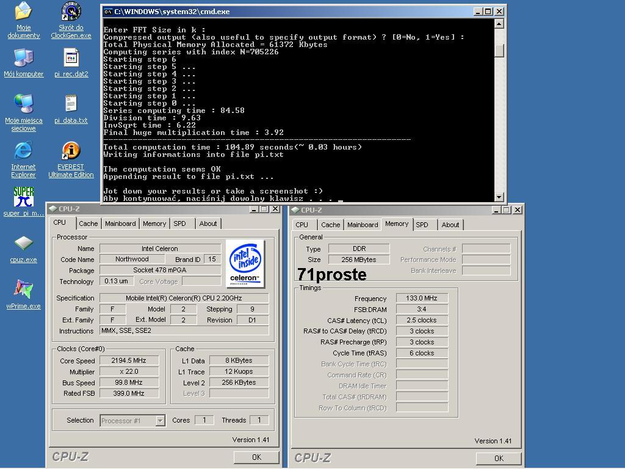Open SPD tab in right CPU-Z window
Image resolution: width=625 pixels, height=469 pixels.
pyautogui.click(x=422, y=225)
